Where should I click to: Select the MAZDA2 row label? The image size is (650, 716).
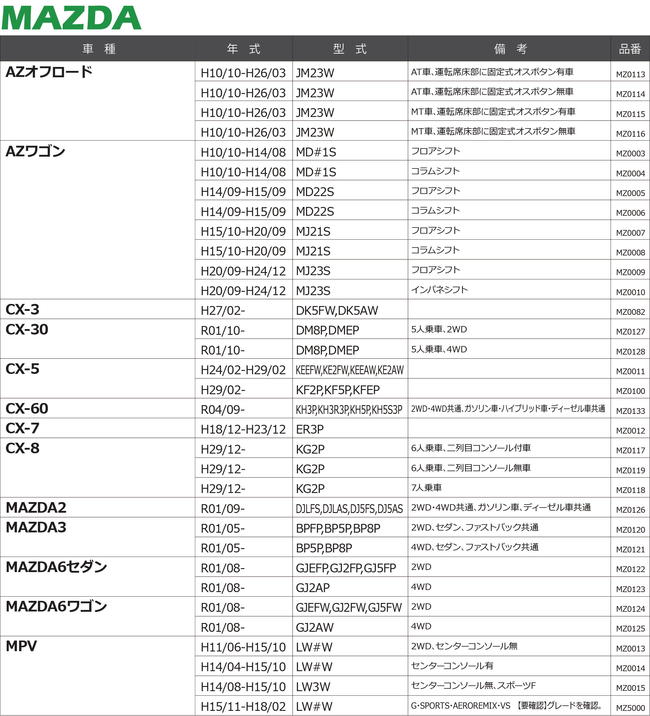coord(36,508)
